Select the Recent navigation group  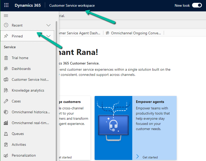[x=27, y=25]
